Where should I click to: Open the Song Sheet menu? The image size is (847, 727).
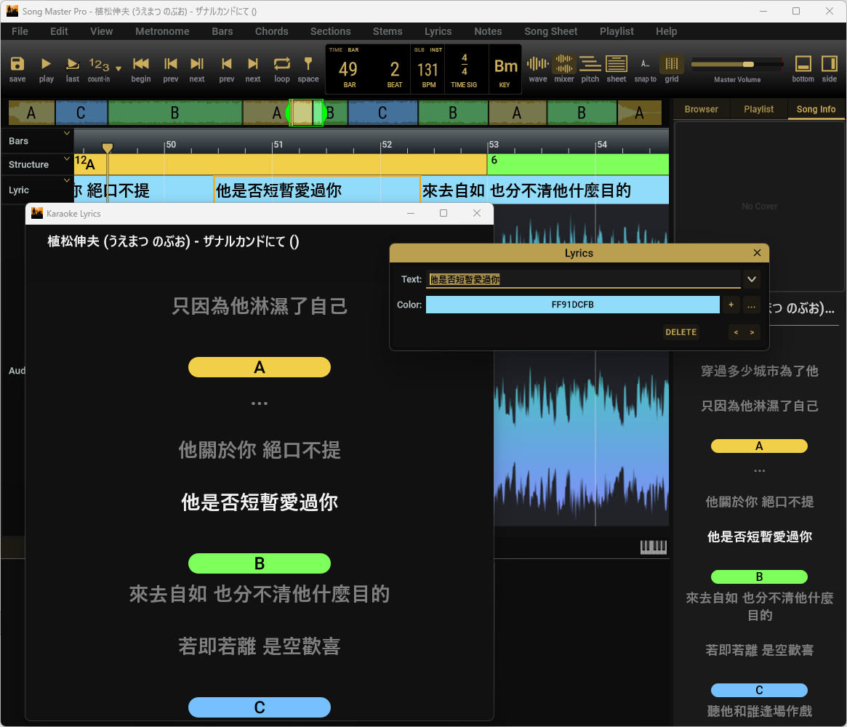pyautogui.click(x=550, y=31)
